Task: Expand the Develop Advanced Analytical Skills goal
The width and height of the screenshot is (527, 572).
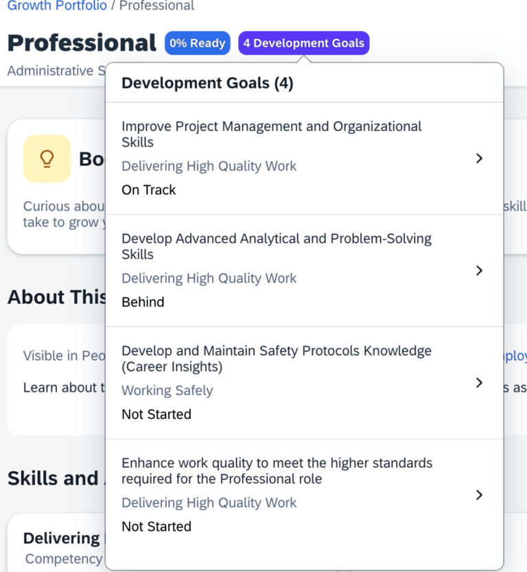Action: coord(479,270)
